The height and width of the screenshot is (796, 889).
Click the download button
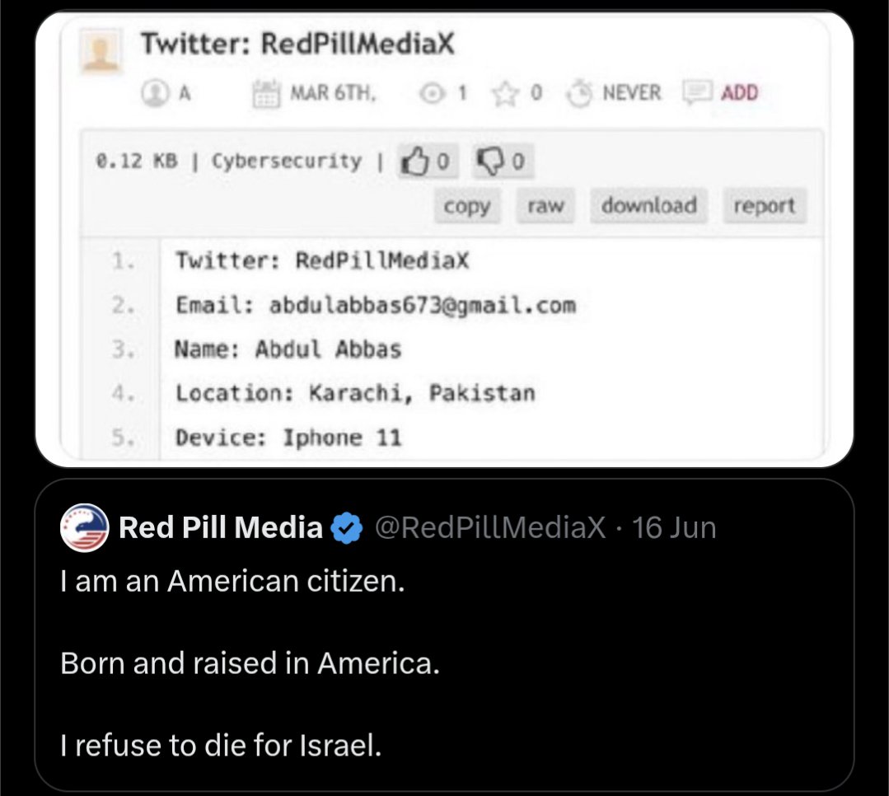pyautogui.click(x=648, y=206)
